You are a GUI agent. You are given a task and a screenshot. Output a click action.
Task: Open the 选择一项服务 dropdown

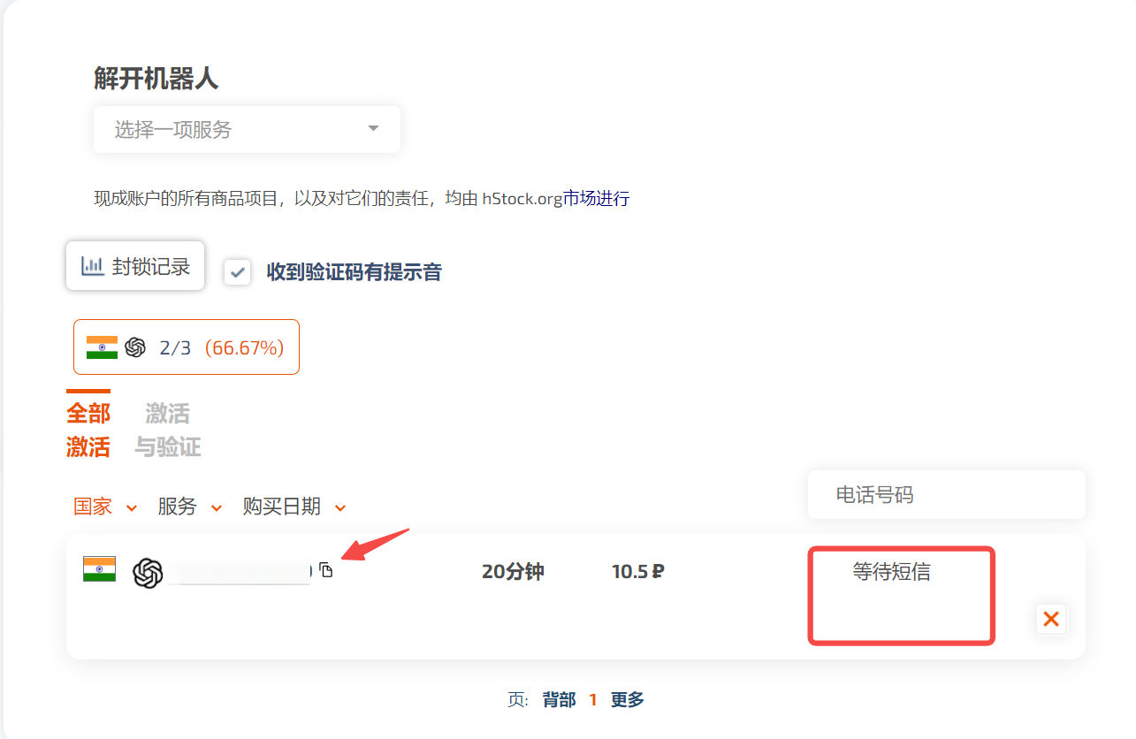click(x=247, y=130)
